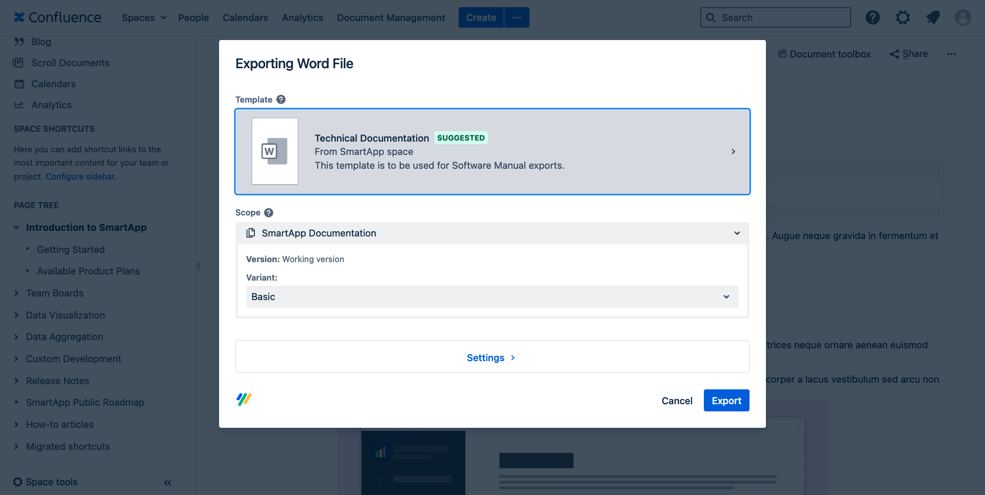Open Document Management in top navigation
The height and width of the screenshot is (495, 985).
[x=390, y=17]
